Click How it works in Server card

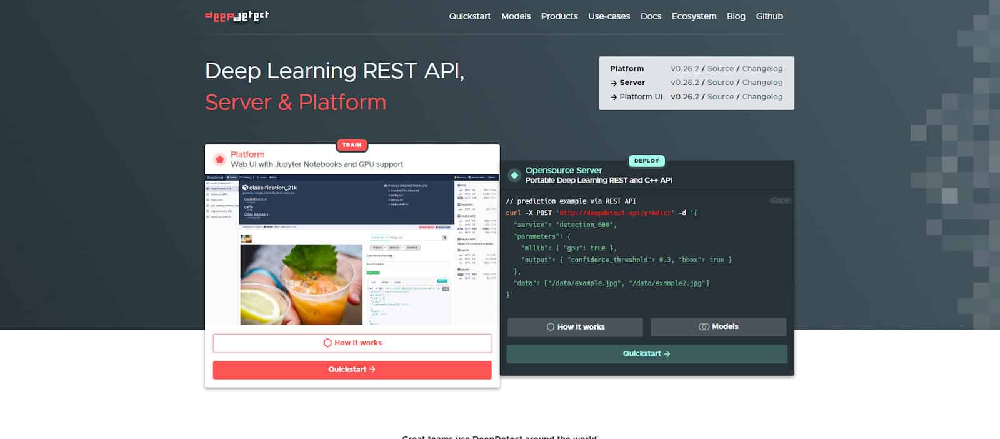pyautogui.click(x=575, y=327)
